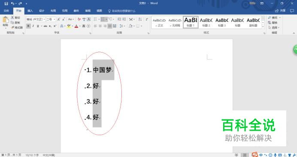Collapse the ribbon with the chevron

click(294, 33)
